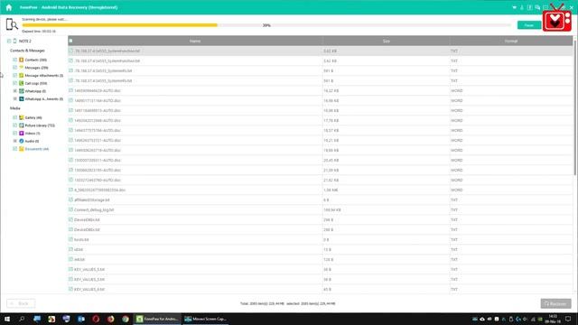
Task: Launch Chrome from the taskbar
Action: [x=126, y=319]
